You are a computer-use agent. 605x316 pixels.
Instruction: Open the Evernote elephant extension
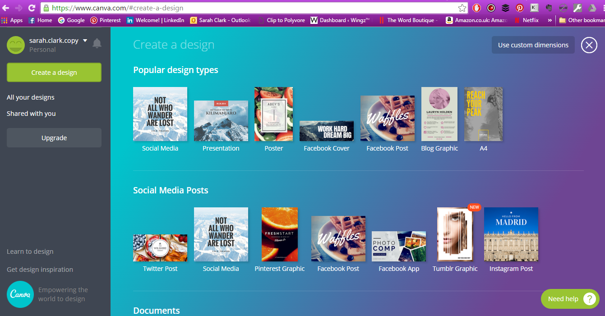point(549,8)
